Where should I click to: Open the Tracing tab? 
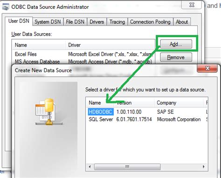coord(117,22)
